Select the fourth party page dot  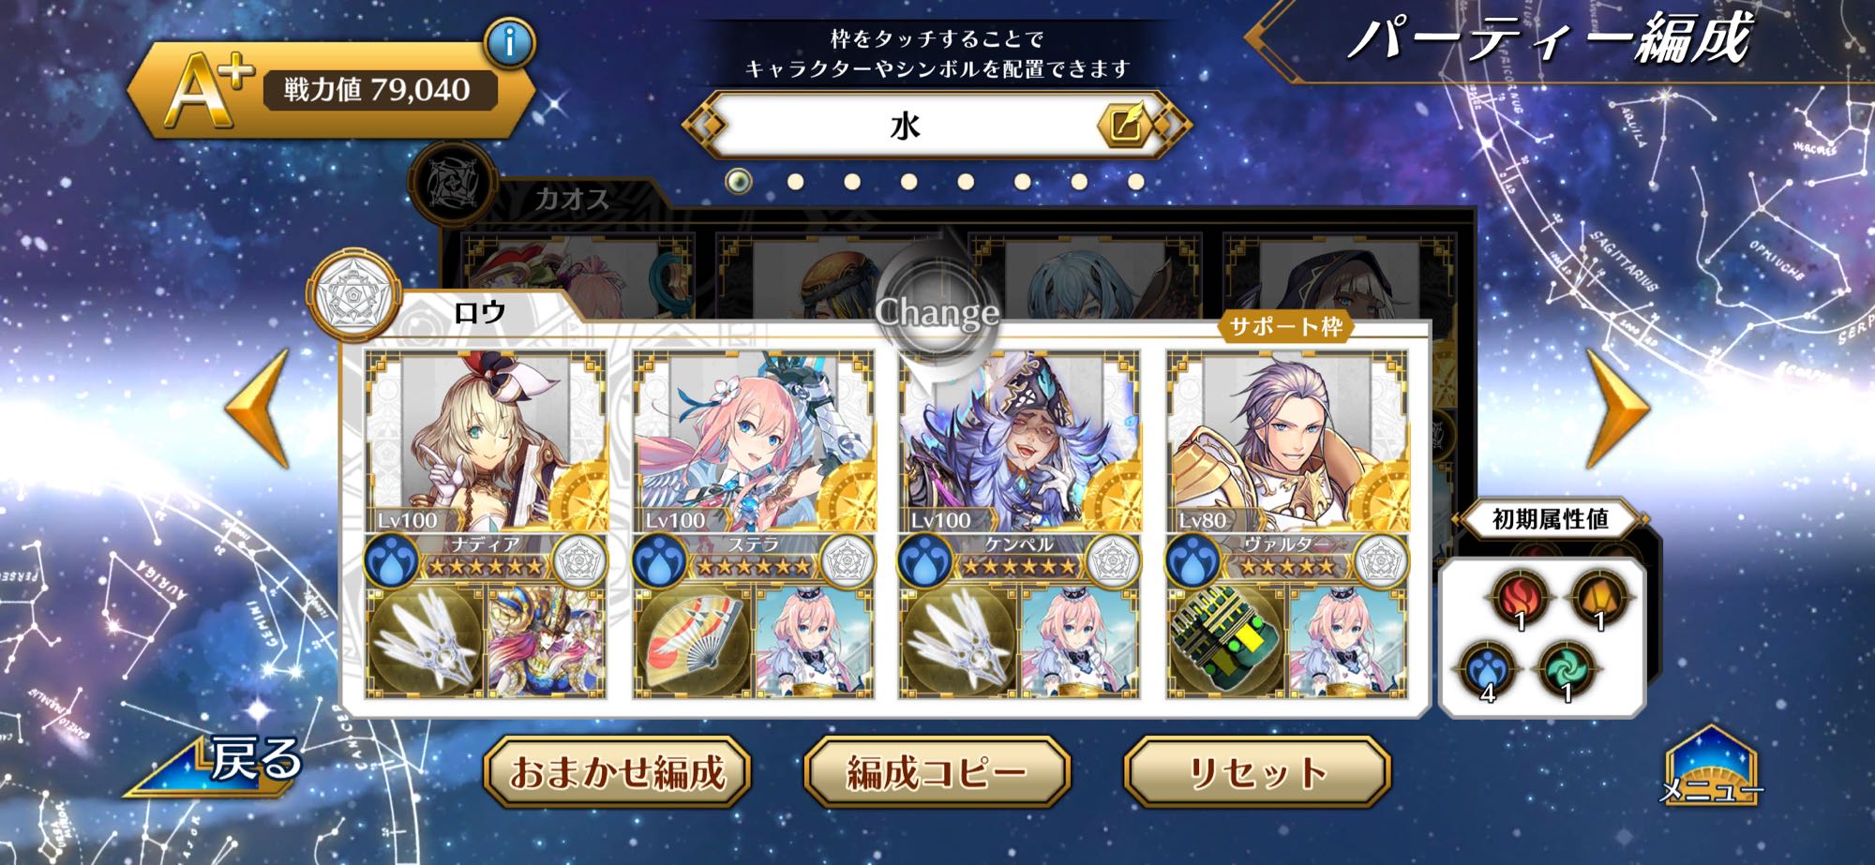[909, 182]
